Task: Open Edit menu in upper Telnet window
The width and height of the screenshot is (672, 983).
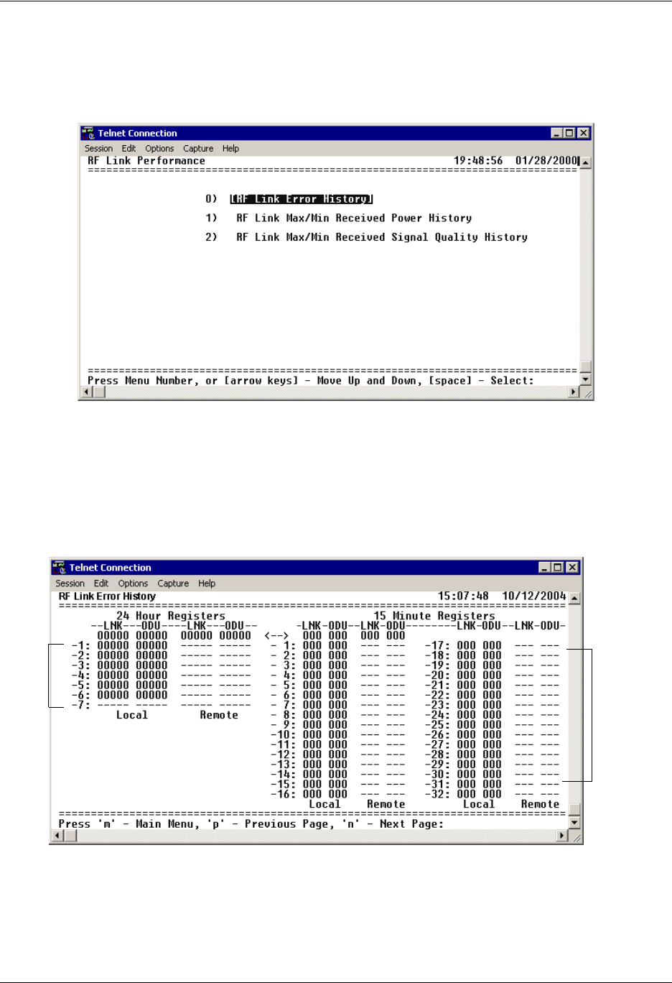Action: click(x=129, y=149)
